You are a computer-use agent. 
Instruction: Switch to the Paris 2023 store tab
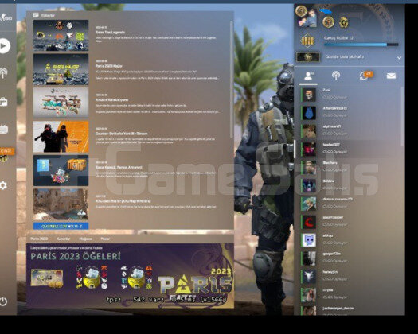pos(39,239)
